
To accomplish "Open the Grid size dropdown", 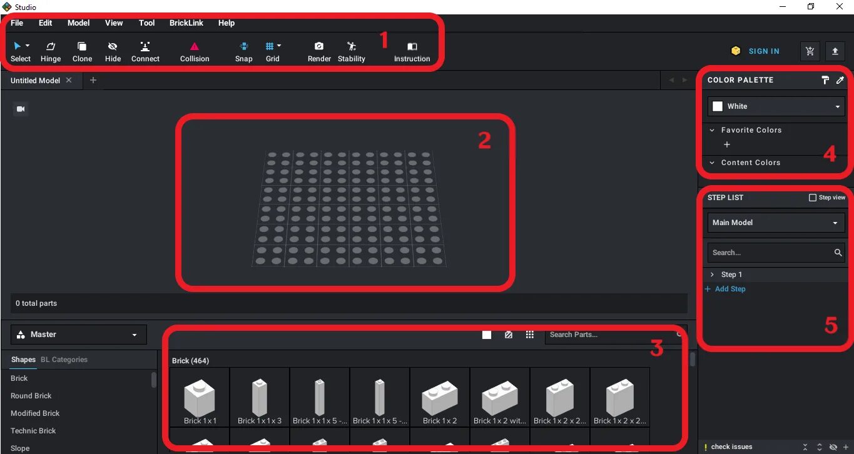I will click(279, 46).
